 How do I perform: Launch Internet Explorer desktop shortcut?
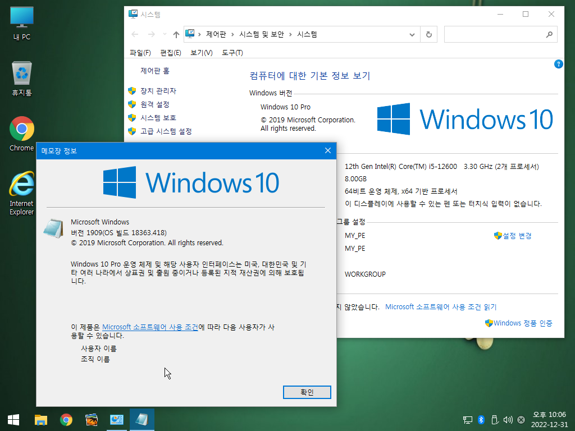[22, 193]
